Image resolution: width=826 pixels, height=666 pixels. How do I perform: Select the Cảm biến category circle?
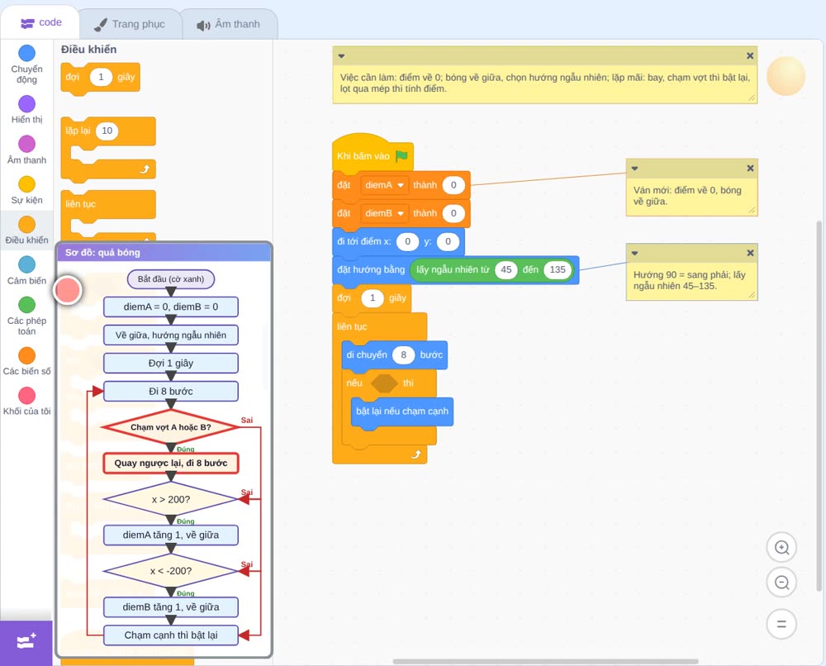[x=27, y=264]
